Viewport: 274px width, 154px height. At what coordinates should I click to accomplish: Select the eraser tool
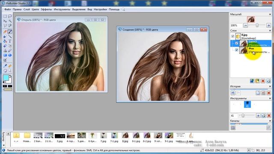5,36
